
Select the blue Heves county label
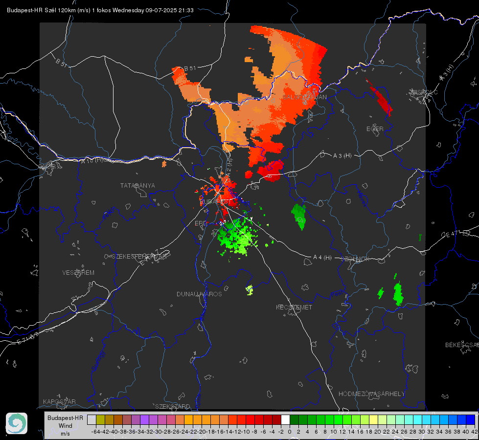(362, 198)
